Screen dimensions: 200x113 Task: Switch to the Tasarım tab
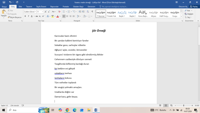(29, 7)
